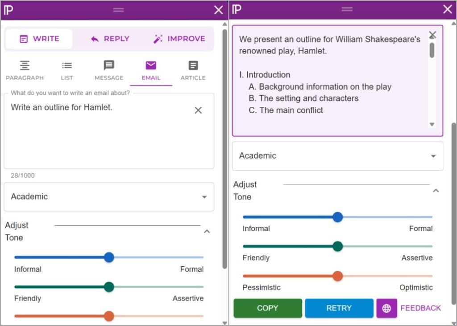Switch to the IMPROVE tab
Viewport: 457px width, 326px height.
pos(179,39)
